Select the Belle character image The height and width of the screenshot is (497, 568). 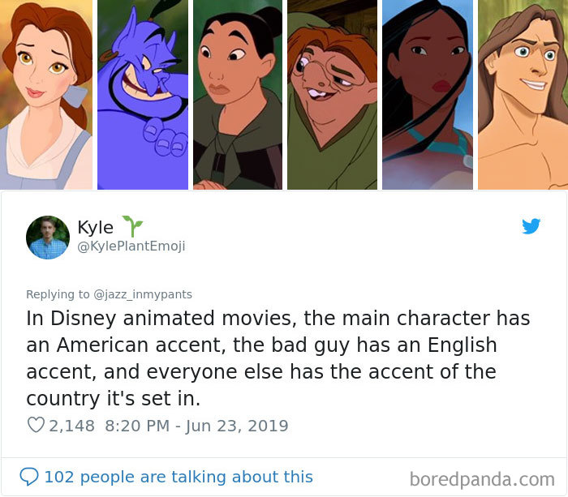point(46,95)
